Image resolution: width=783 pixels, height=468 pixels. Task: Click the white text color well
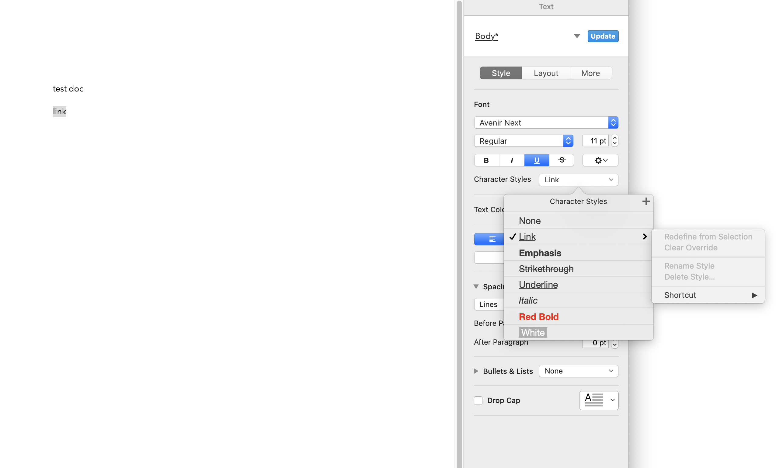(x=489, y=257)
